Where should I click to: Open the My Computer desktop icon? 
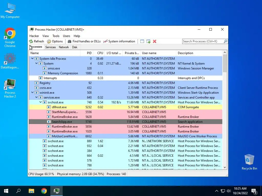10,11
